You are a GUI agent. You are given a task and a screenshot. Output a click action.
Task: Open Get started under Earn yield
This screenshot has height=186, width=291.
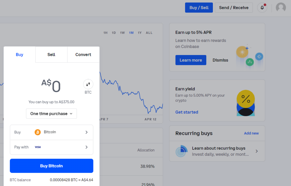point(186,112)
